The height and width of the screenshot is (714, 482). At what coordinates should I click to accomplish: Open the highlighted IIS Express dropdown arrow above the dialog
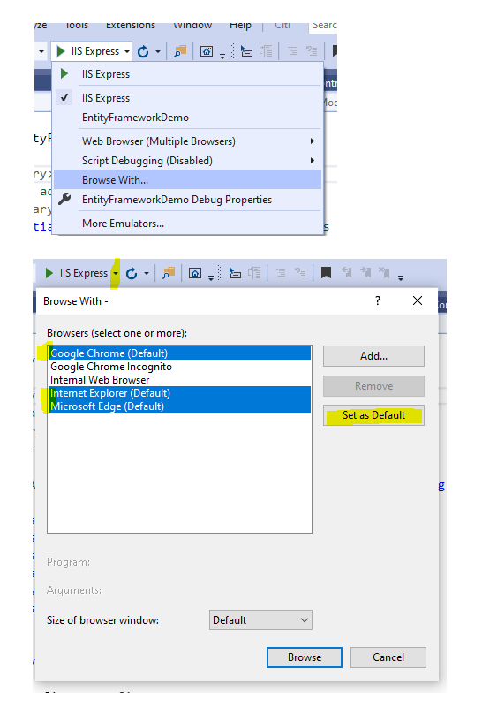(x=116, y=273)
